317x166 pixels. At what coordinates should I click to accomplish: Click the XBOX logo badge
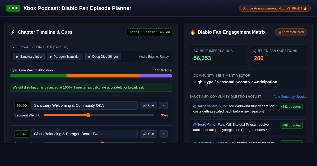[13, 8]
